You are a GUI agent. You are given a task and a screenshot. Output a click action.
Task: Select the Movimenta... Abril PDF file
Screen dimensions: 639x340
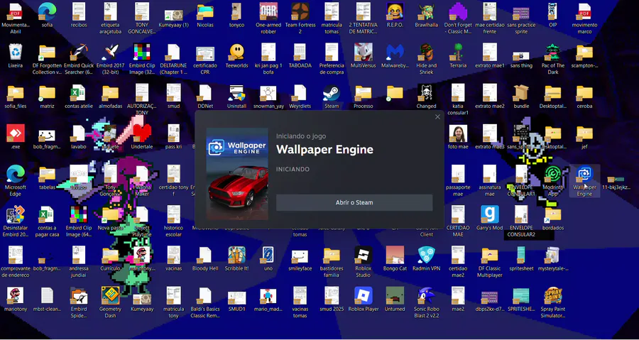coord(16,18)
